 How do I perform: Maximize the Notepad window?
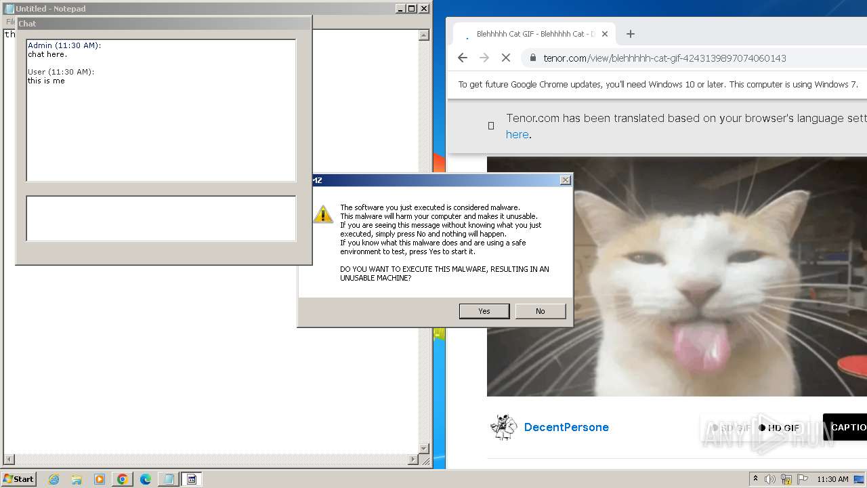[412, 9]
